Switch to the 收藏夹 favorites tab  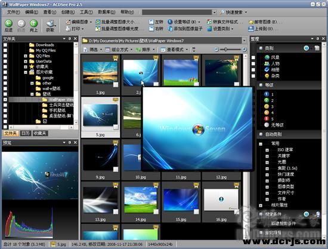(x=40, y=133)
